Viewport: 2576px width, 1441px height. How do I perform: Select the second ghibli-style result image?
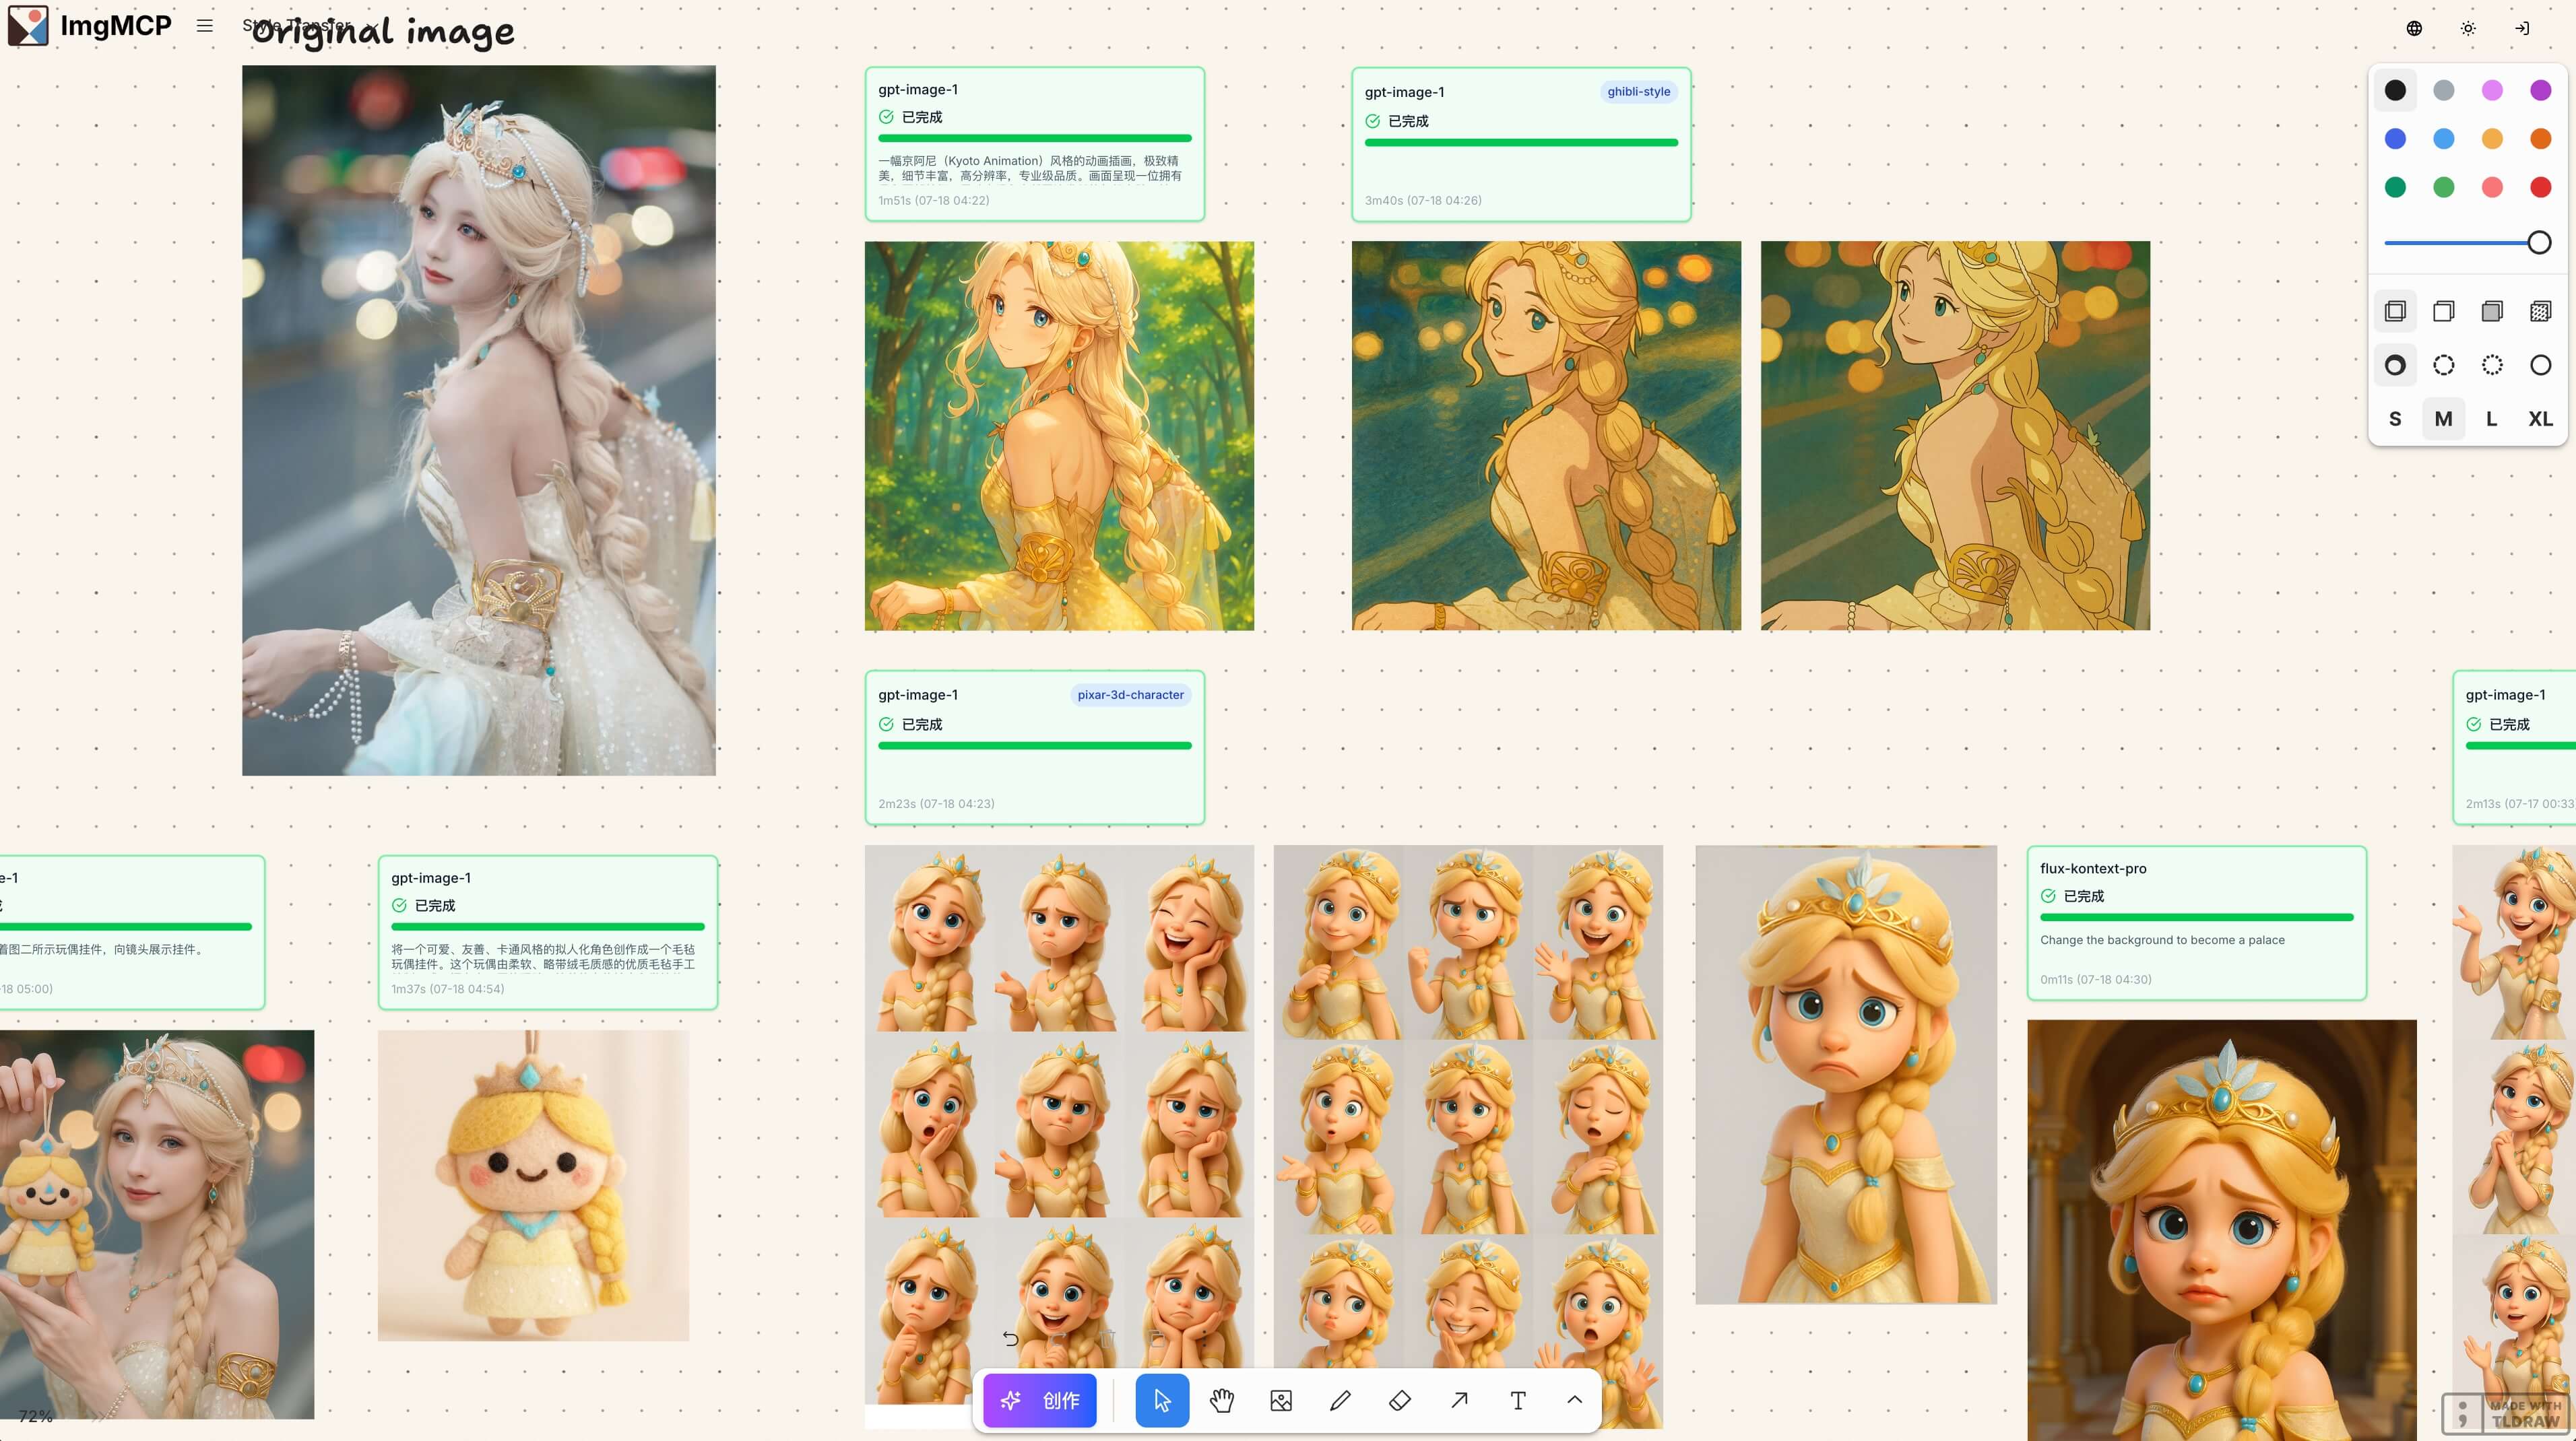tap(1955, 435)
